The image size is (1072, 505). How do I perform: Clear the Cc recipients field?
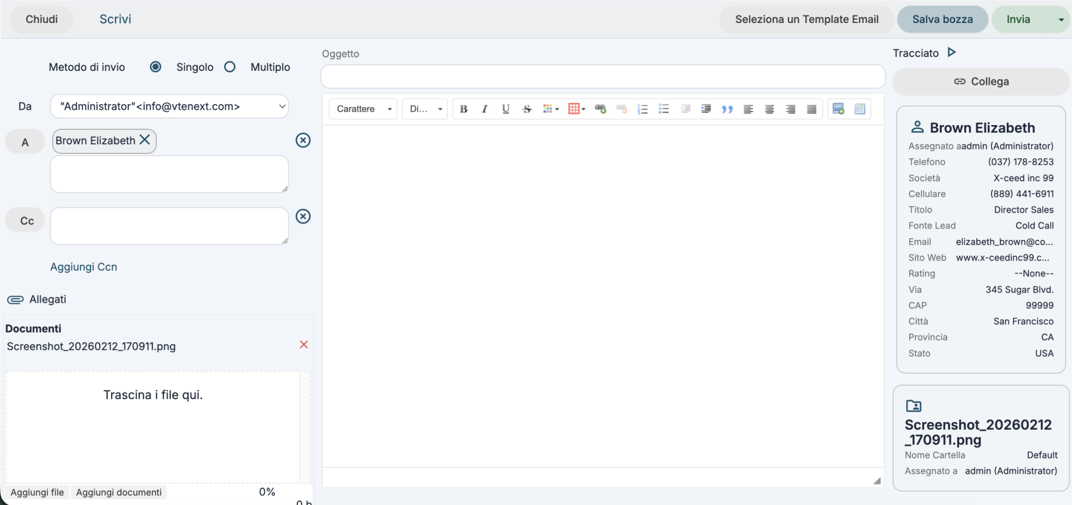303,216
